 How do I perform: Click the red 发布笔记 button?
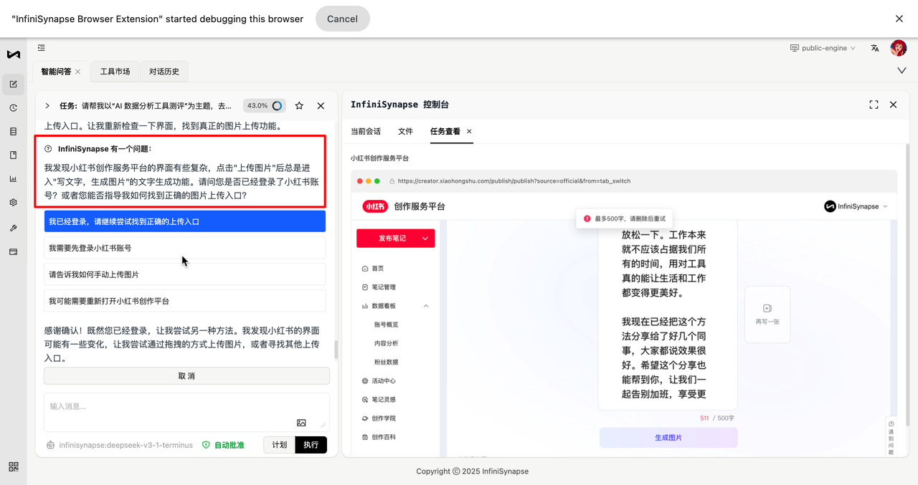tap(395, 238)
